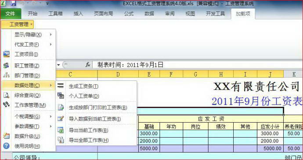This screenshot has width=303, height=160.
Task: Choose 综合查询(Q) menu entry
Action: (29, 95)
